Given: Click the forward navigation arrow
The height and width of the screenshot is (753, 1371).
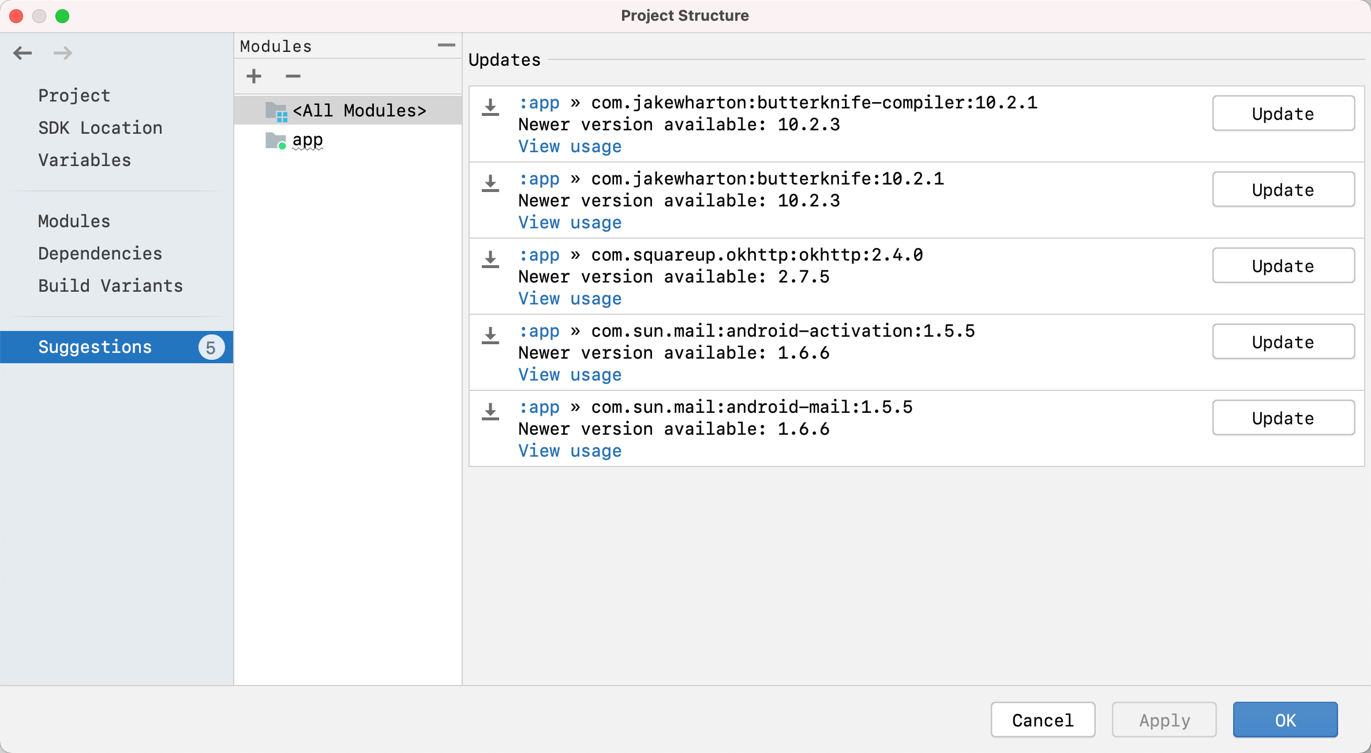Looking at the screenshot, I should 62,52.
